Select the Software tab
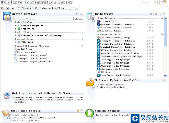This screenshot has height=123, width=169. 24,8
